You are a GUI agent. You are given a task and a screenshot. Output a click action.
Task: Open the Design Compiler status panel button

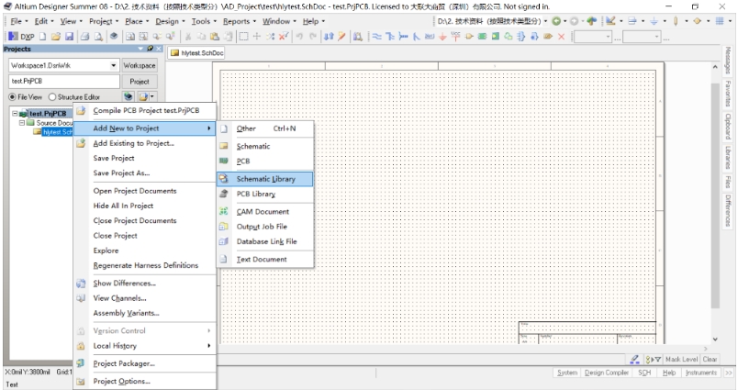tap(606, 373)
